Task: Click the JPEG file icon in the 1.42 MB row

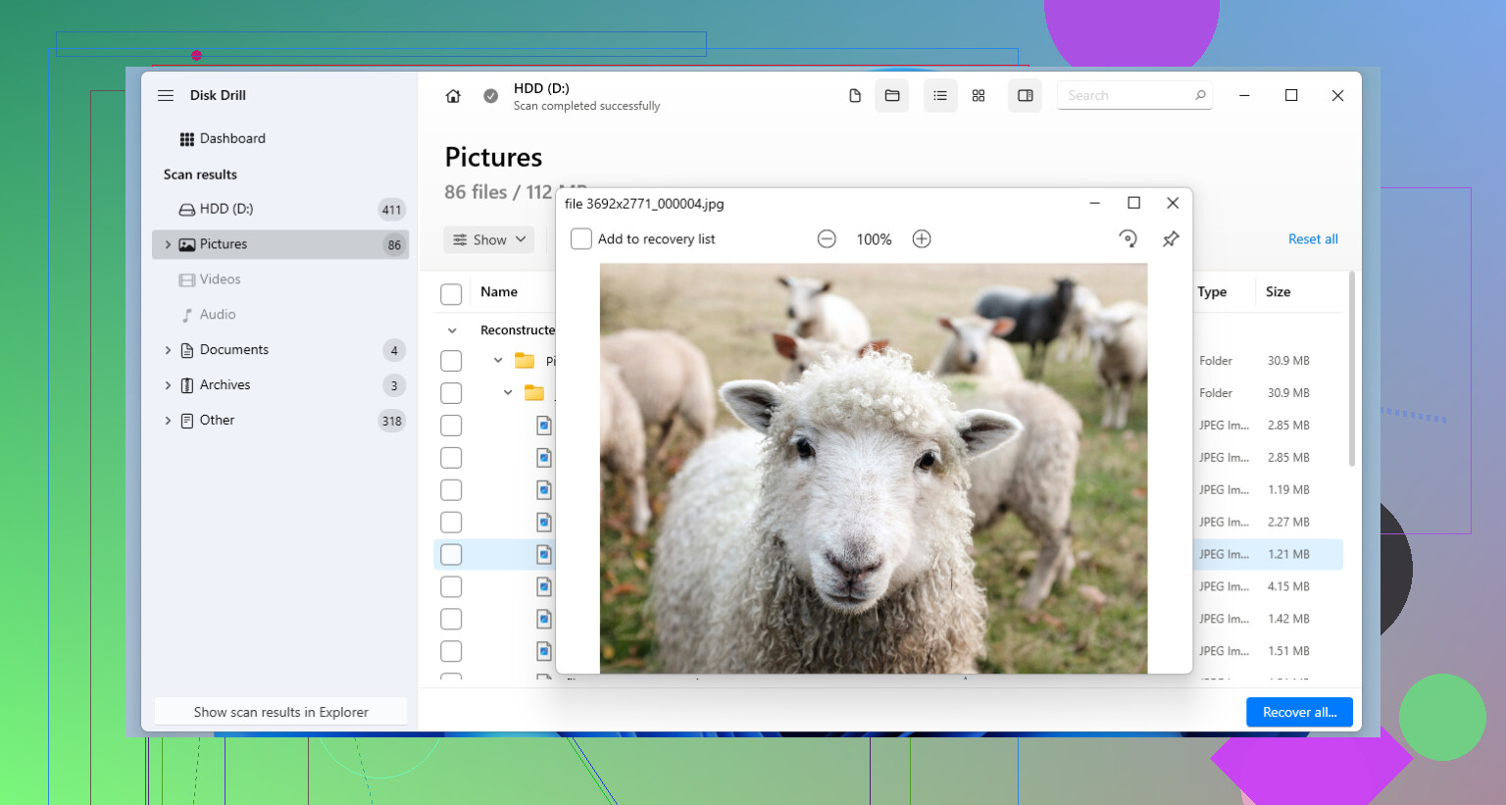Action: [544, 619]
